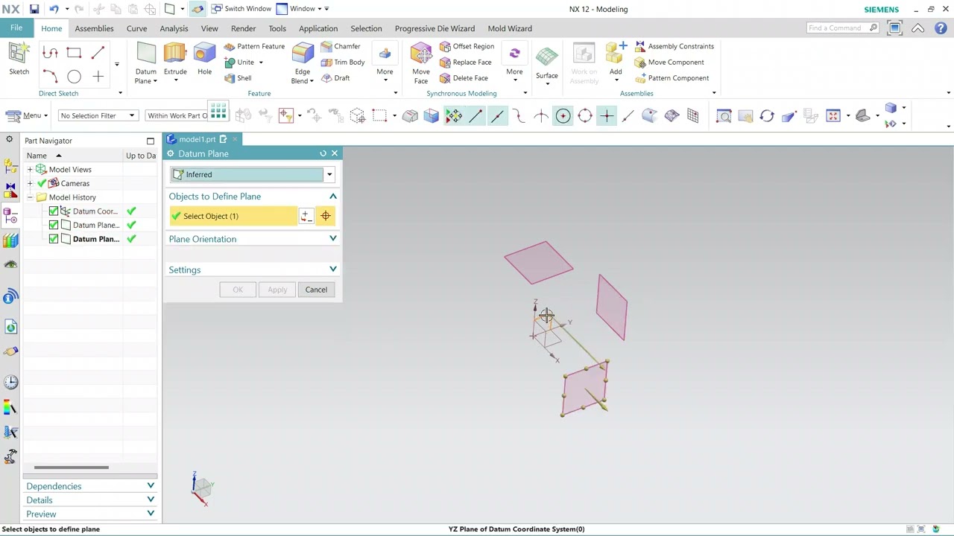Viewport: 954px width, 536px height.
Task: Open the Menu button
Action: [x=26, y=115]
